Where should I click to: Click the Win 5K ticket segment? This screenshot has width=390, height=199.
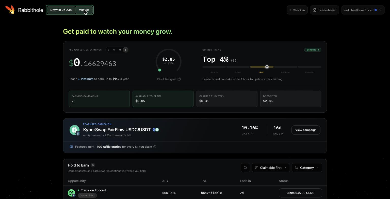[x=84, y=10]
